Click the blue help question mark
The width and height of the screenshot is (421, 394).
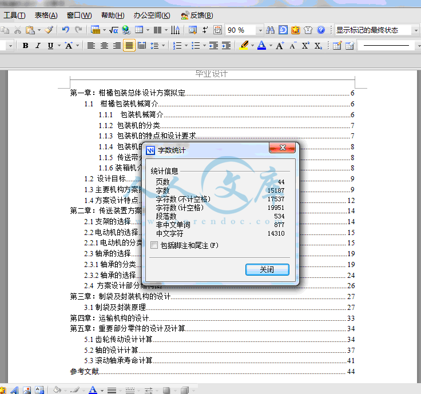(x=321, y=30)
